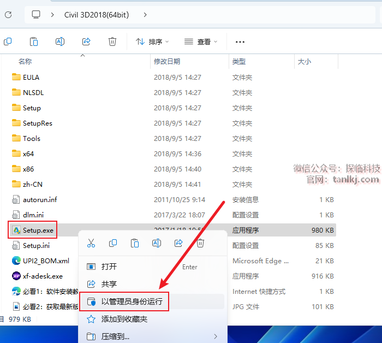382x343 pixels.
Task: Expand the chevron after Civil 3D2018(64bit)
Action: [145, 15]
